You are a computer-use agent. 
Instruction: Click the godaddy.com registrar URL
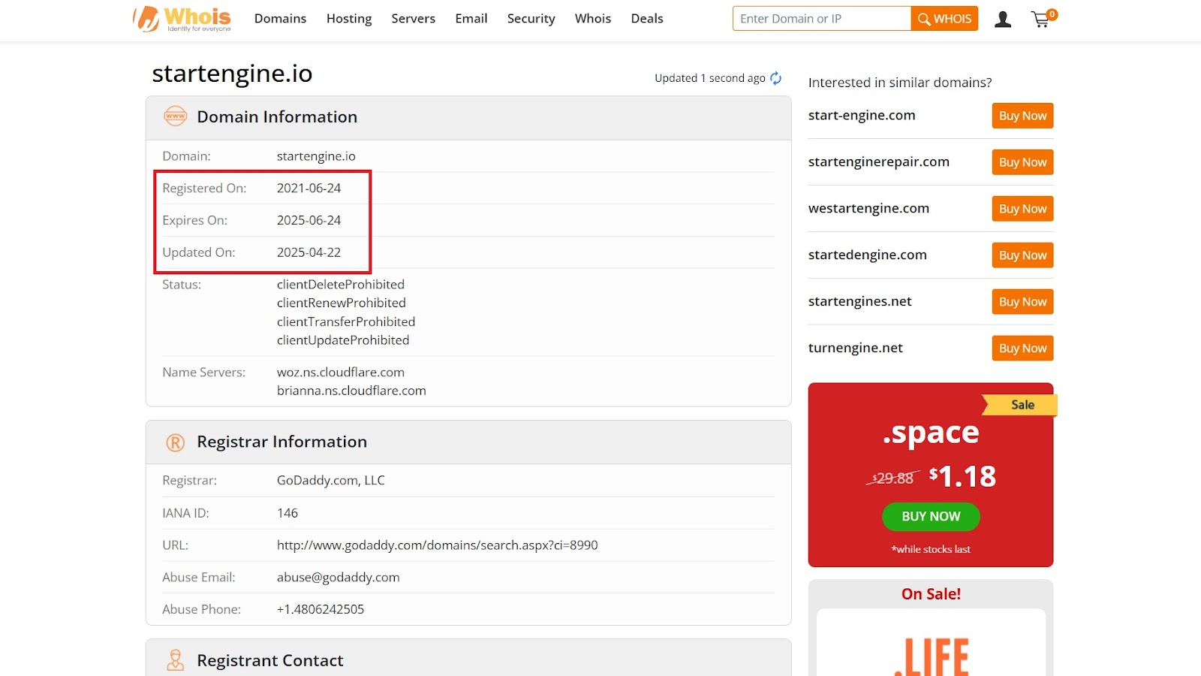coord(438,545)
